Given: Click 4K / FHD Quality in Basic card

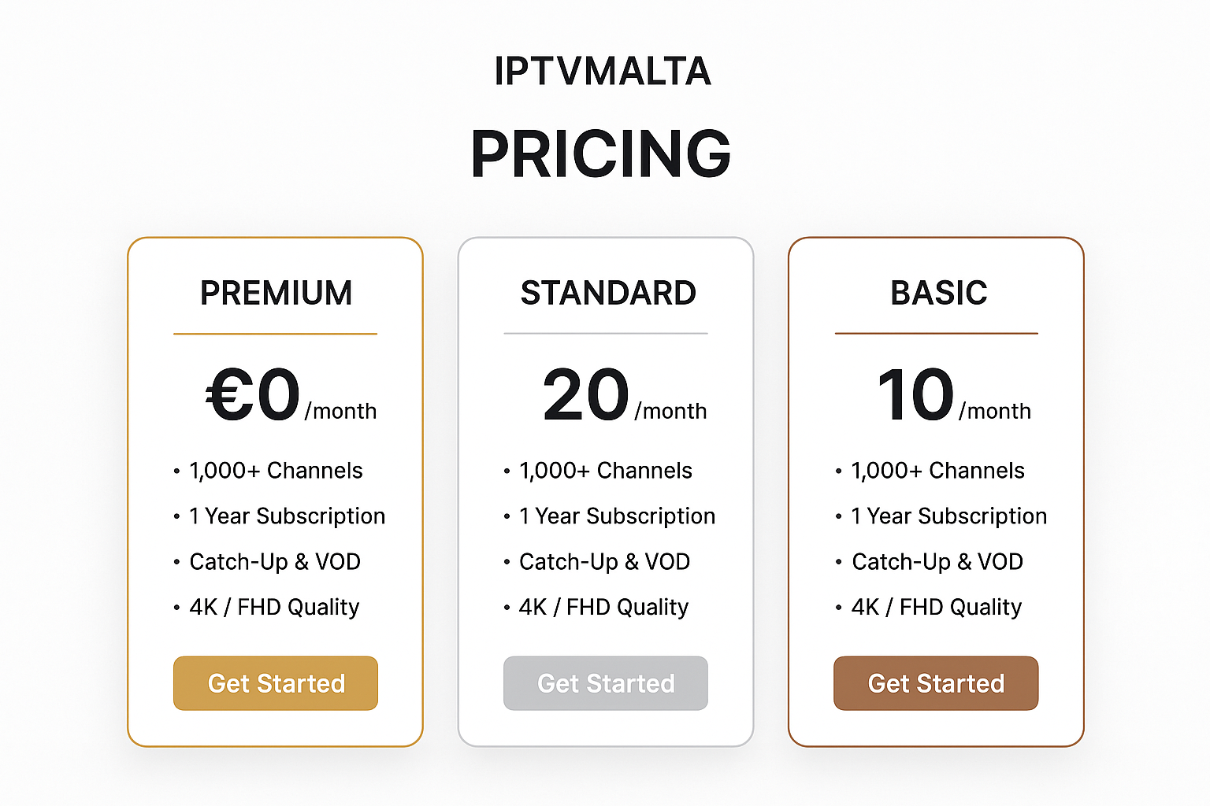Looking at the screenshot, I should tap(937, 608).
